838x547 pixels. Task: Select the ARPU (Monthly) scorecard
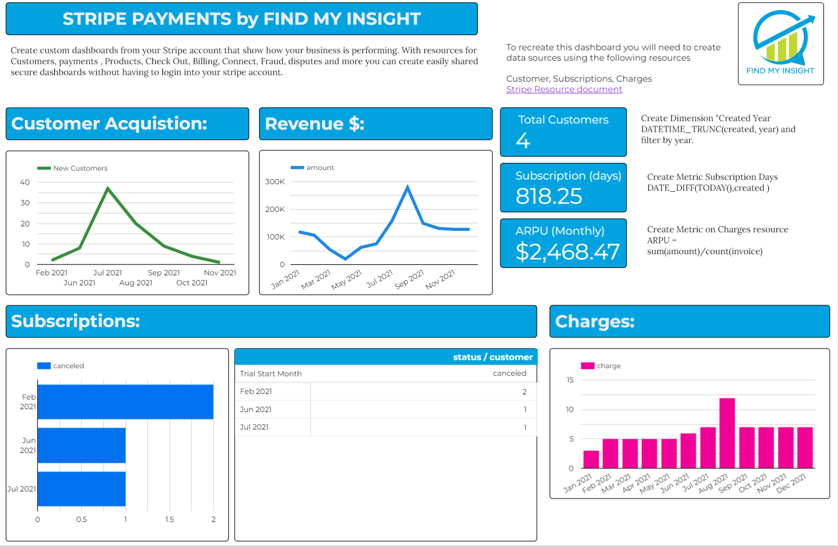click(x=563, y=243)
